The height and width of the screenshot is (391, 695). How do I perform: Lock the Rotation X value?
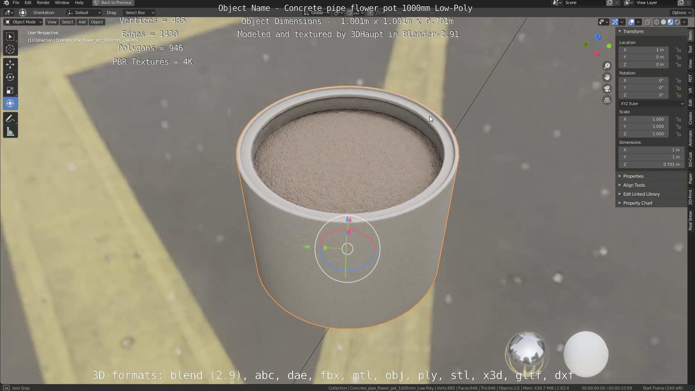point(678,80)
